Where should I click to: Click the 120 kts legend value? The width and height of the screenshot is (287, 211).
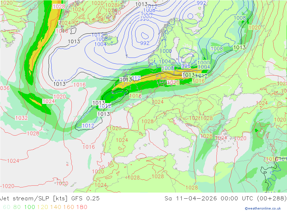pos(42,207)
